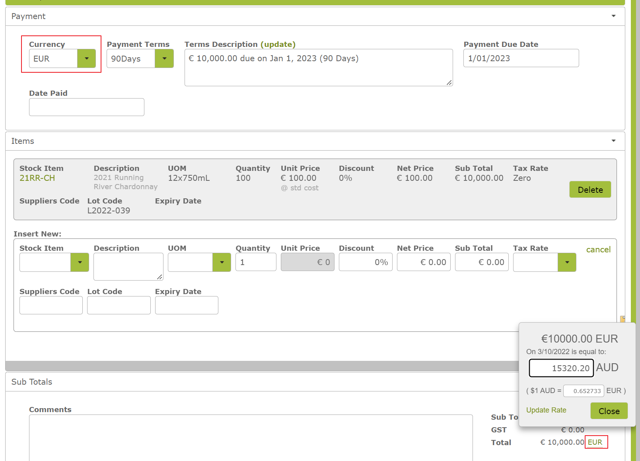Open the Currency dropdown showing EUR
640x461 pixels.
tap(86, 58)
